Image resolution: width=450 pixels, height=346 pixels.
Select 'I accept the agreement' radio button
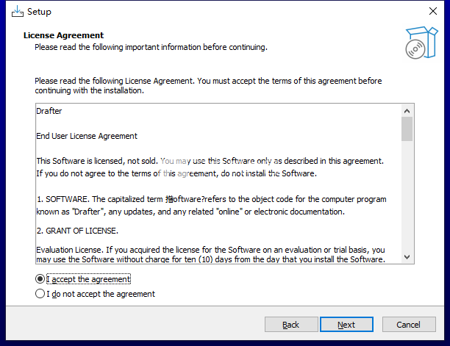(x=40, y=279)
